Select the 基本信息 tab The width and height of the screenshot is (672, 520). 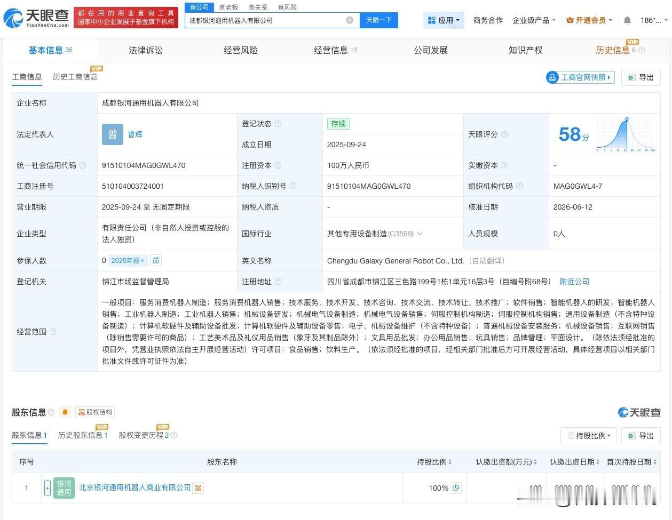[x=51, y=50]
